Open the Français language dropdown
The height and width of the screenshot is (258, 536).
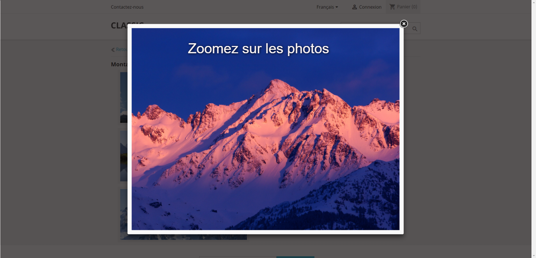(327, 7)
